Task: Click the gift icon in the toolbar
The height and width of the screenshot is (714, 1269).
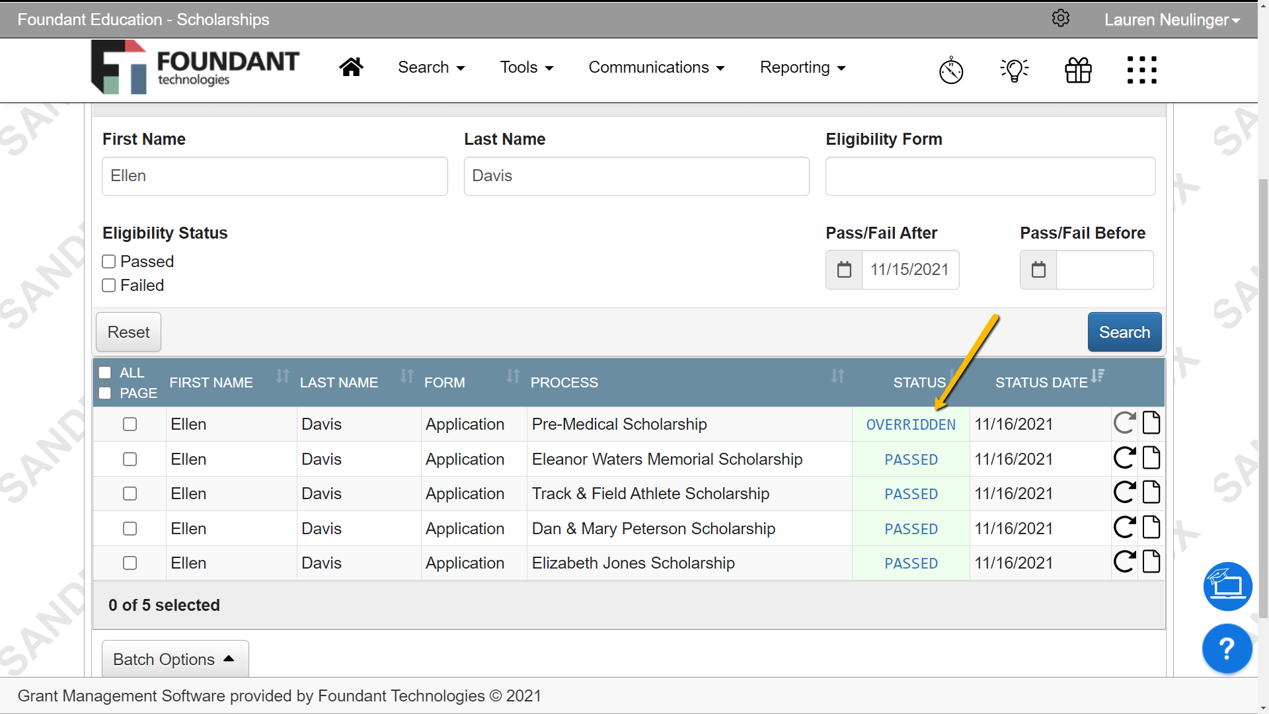Action: click(x=1077, y=70)
